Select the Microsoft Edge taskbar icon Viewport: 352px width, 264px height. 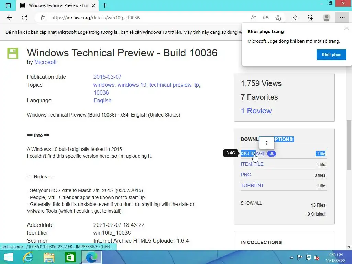91,257
